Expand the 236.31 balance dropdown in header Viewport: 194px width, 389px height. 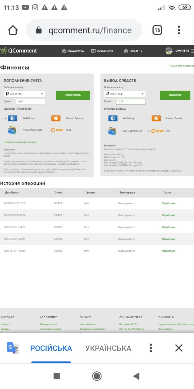(x=133, y=51)
